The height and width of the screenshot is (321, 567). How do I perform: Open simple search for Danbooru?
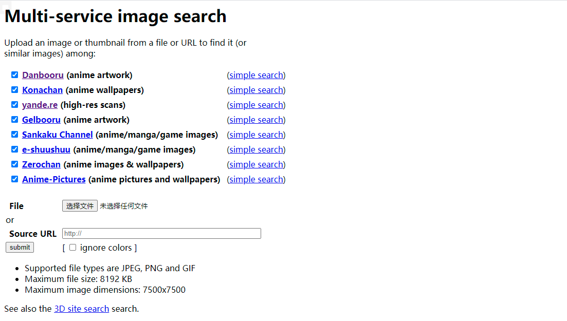pyautogui.click(x=256, y=75)
